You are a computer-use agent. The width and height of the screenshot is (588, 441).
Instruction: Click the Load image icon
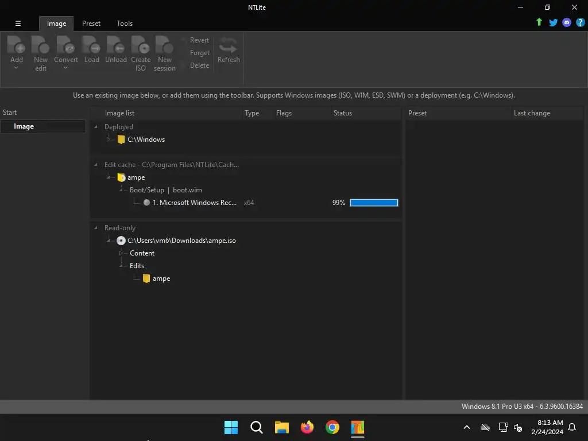pyautogui.click(x=91, y=45)
